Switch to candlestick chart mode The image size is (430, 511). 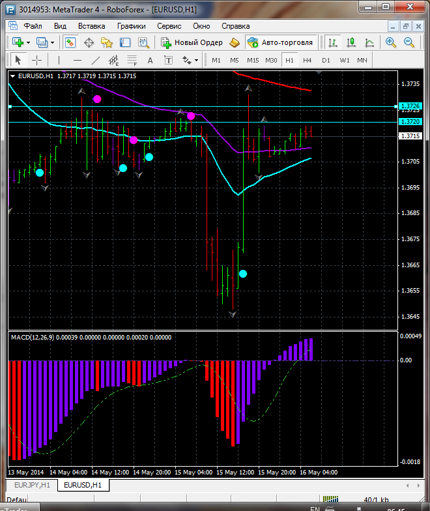[x=351, y=42]
